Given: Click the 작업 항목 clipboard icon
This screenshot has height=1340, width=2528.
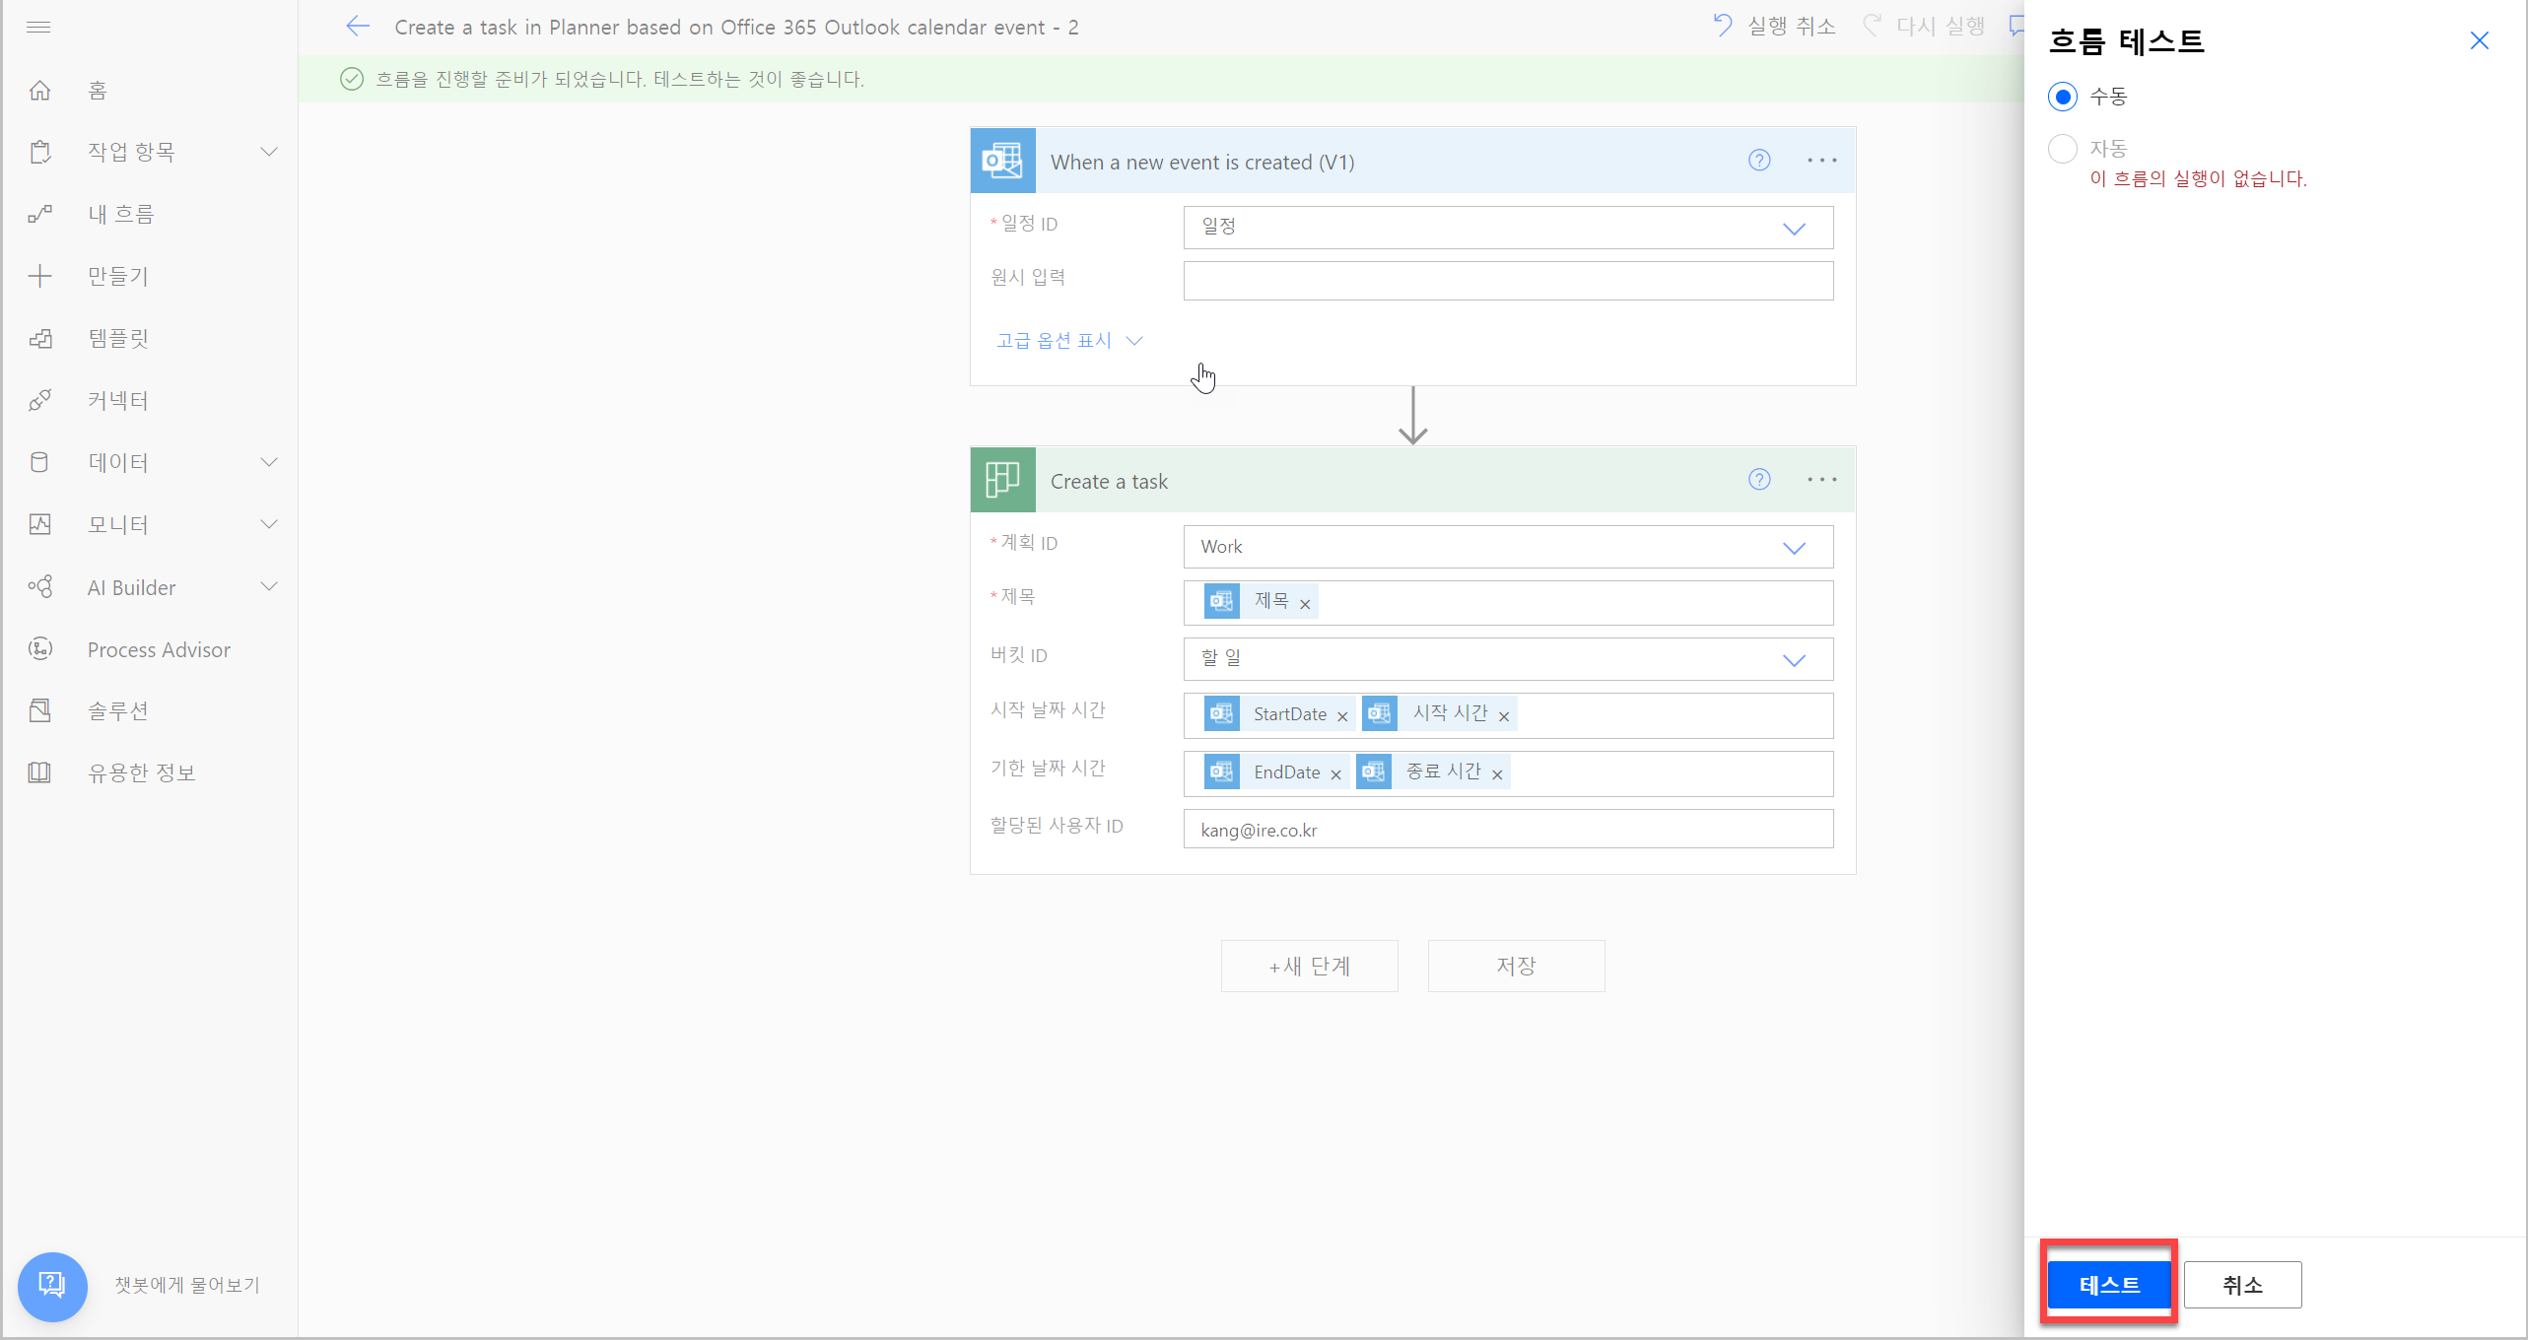Looking at the screenshot, I should 39,152.
